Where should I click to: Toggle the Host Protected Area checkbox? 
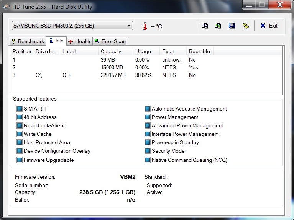click(20, 142)
